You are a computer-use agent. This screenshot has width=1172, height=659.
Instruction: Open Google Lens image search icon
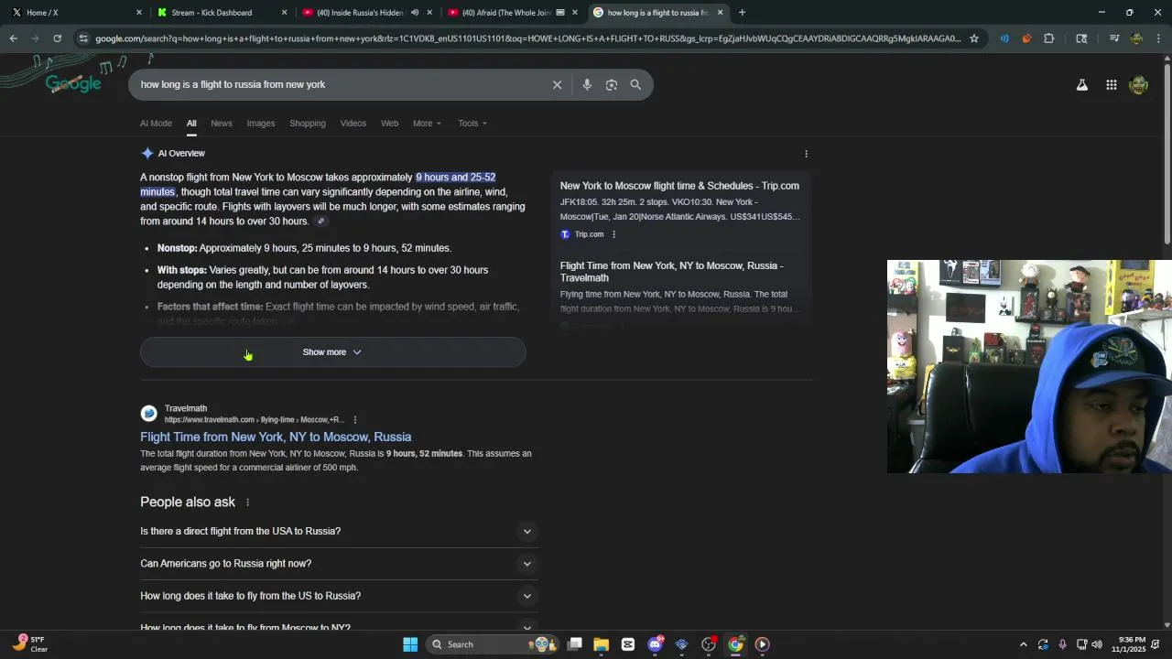(612, 84)
